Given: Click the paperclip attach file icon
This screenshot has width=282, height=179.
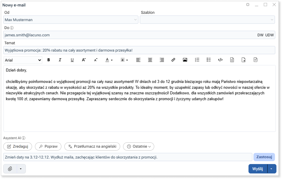Looking at the screenshot, I should click(x=10, y=169).
